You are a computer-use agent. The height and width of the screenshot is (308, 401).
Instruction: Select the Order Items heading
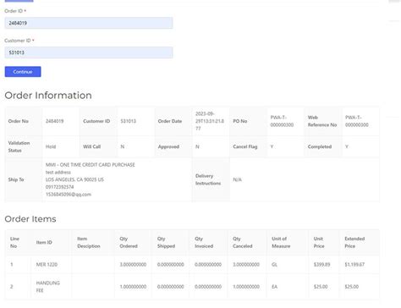[x=30, y=219]
